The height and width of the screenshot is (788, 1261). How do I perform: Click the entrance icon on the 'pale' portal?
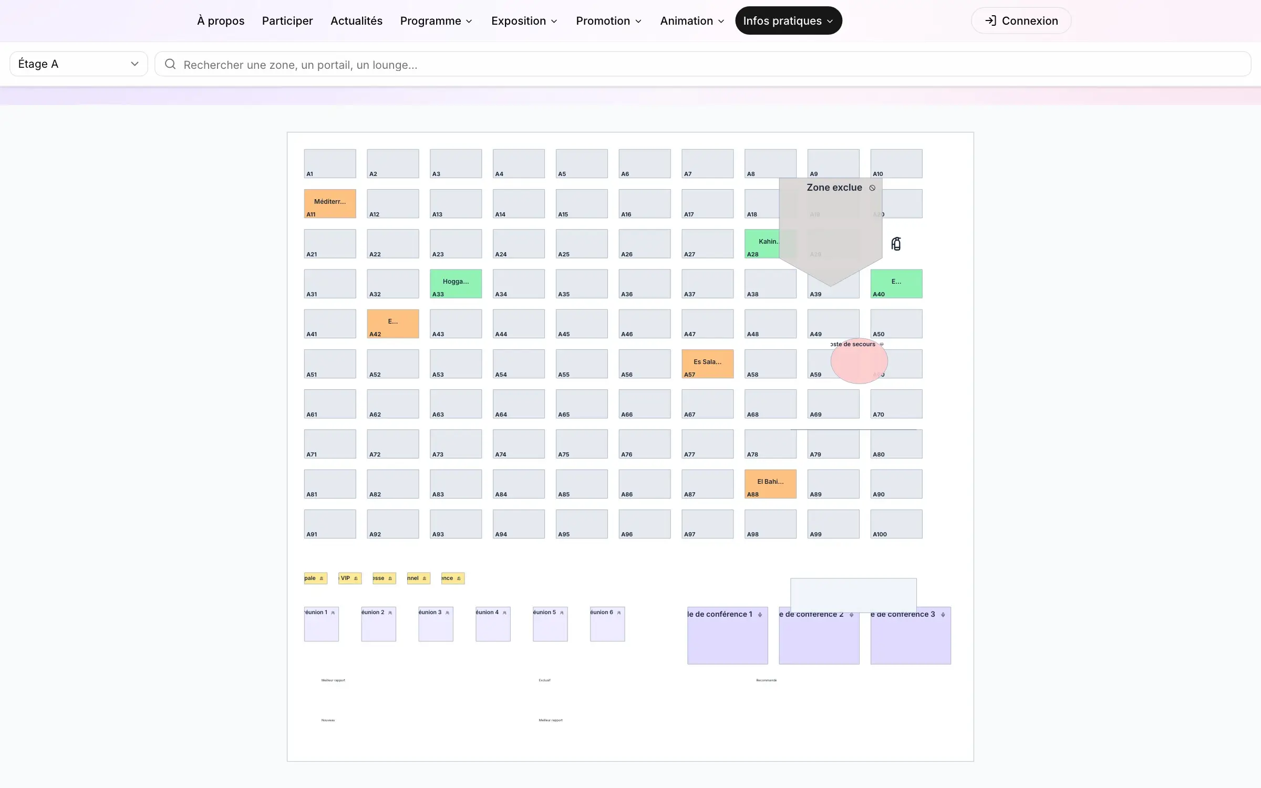[x=322, y=578]
